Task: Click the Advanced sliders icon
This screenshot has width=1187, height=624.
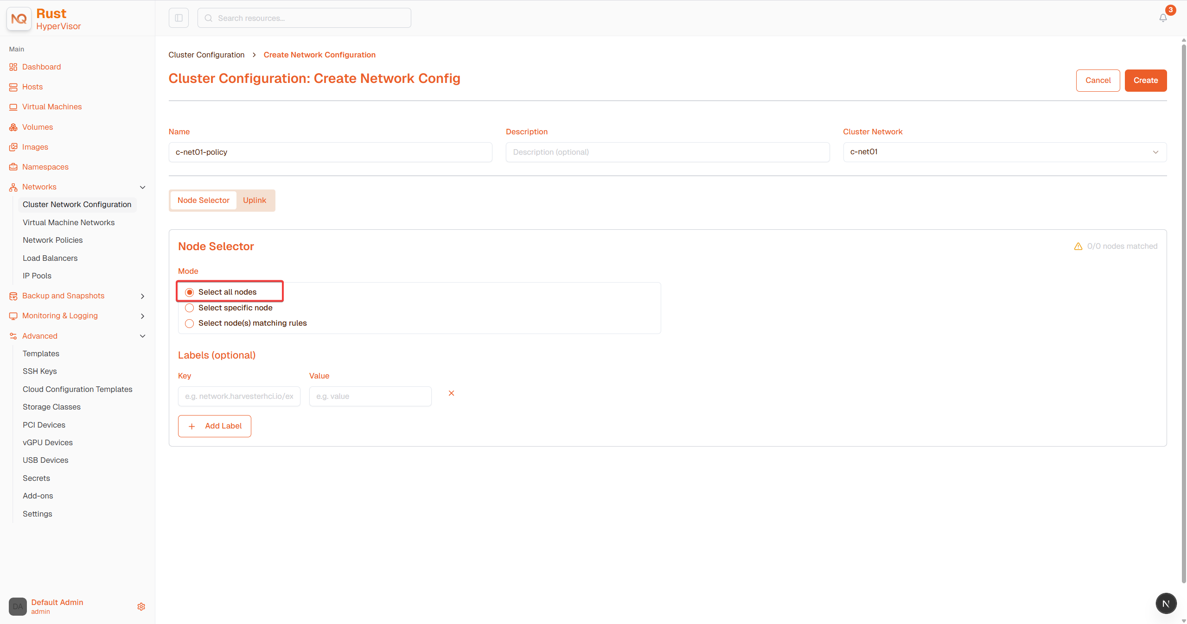Action: click(x=13, y=336)
